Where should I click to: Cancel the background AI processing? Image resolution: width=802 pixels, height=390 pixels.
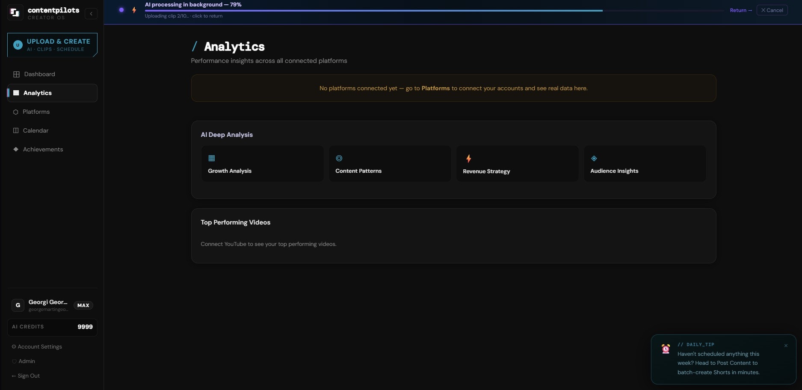tap(772, 10)
